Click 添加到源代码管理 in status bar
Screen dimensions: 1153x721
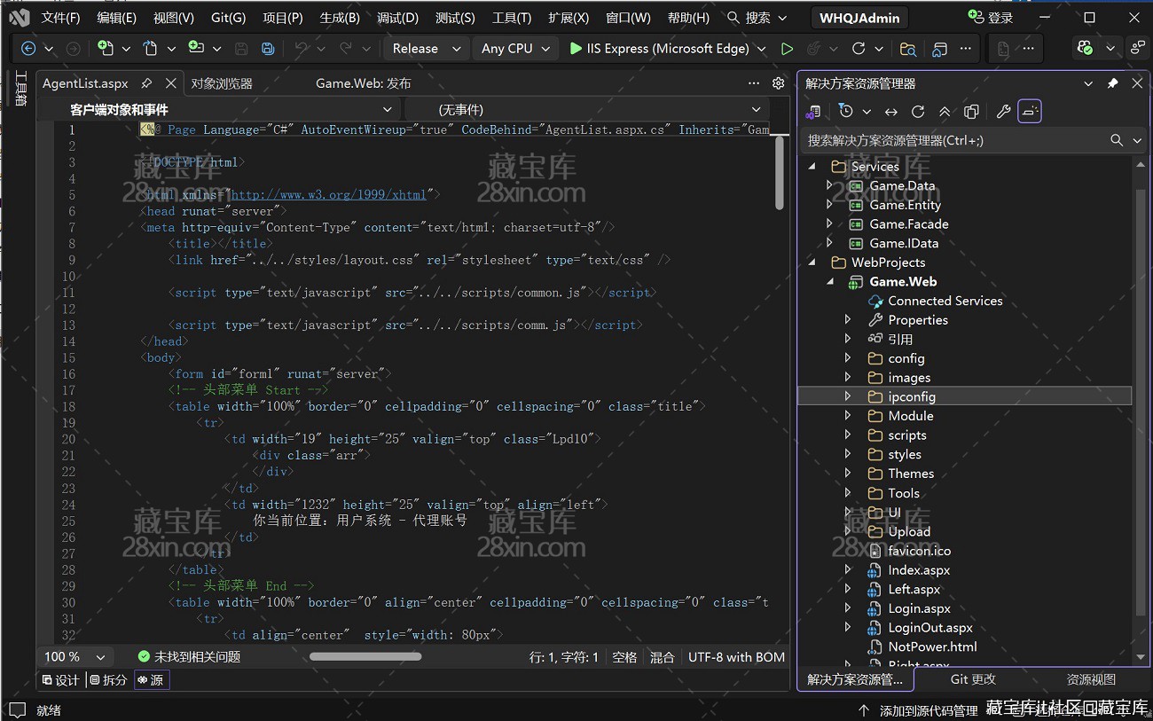(x=928, y=710)
